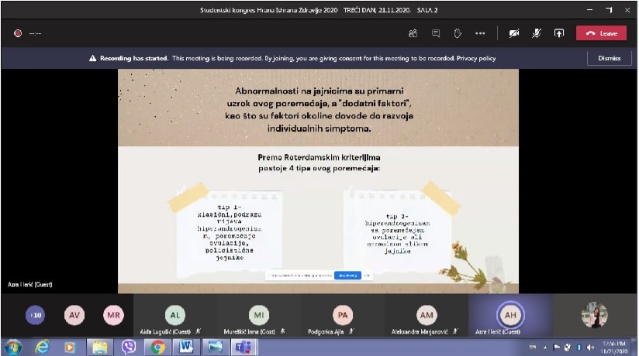Raise your hand in the meeting

[x=458, y=33]
